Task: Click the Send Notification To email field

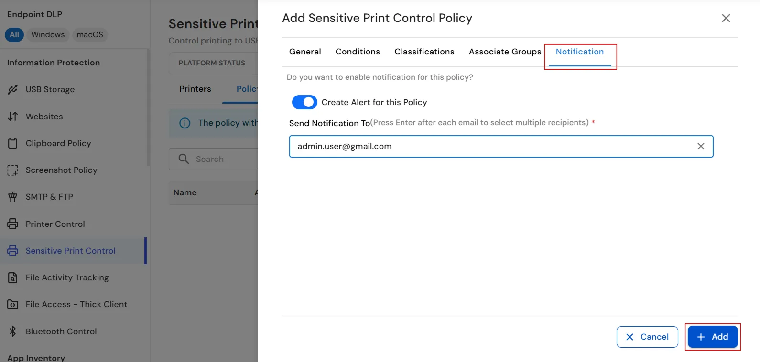Action: coord(501,146)
